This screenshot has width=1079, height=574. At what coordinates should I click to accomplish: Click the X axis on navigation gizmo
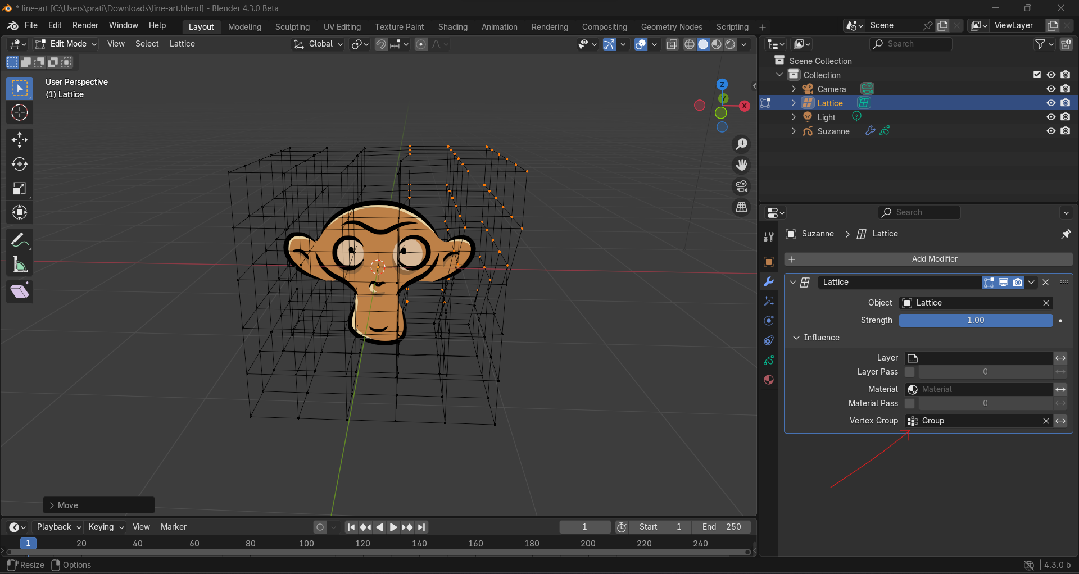[x=745, y=106]
